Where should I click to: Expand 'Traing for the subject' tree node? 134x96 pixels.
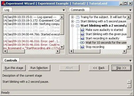click(72, 17)
